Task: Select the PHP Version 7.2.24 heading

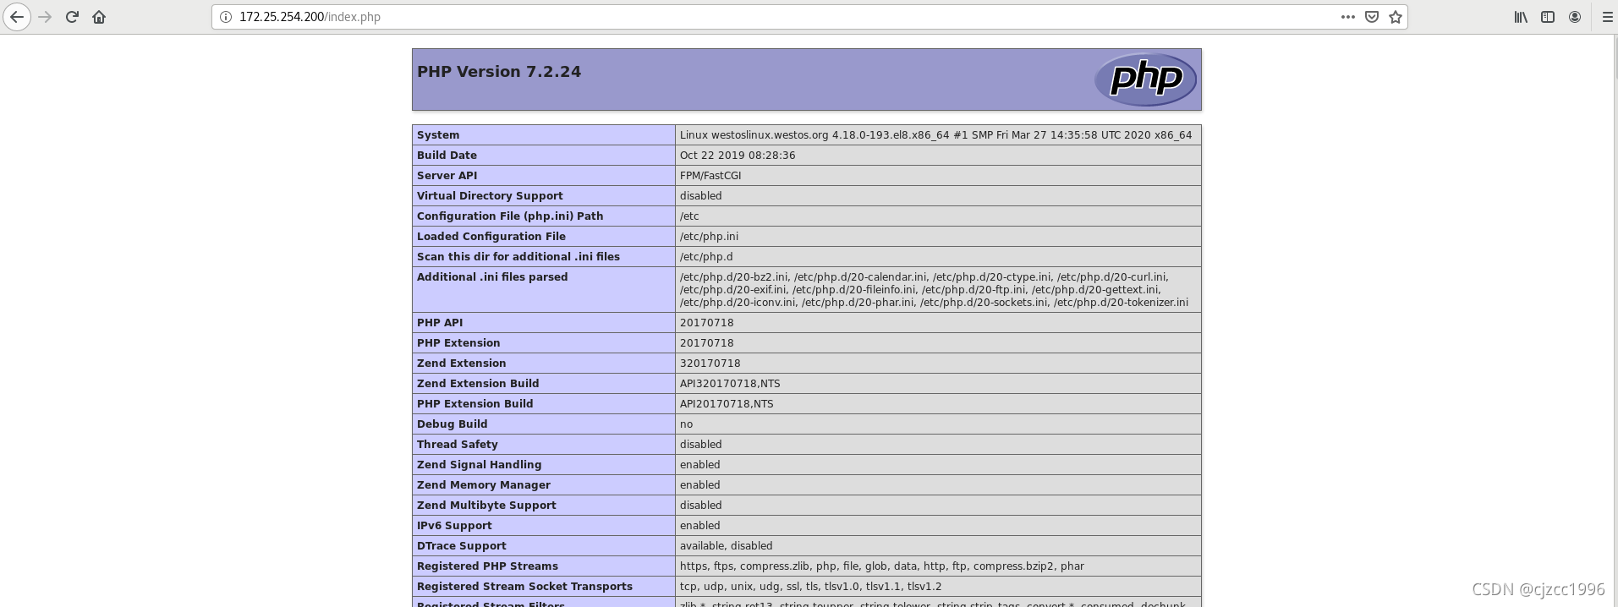Action: coord(499,72)
